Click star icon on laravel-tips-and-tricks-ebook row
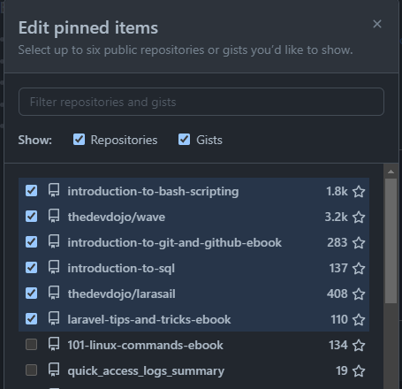 359,320
